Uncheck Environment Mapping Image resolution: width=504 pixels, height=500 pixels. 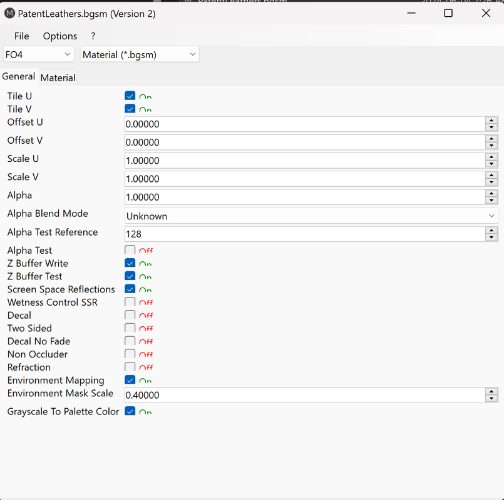pyautogui.click(x=130, y=379)
